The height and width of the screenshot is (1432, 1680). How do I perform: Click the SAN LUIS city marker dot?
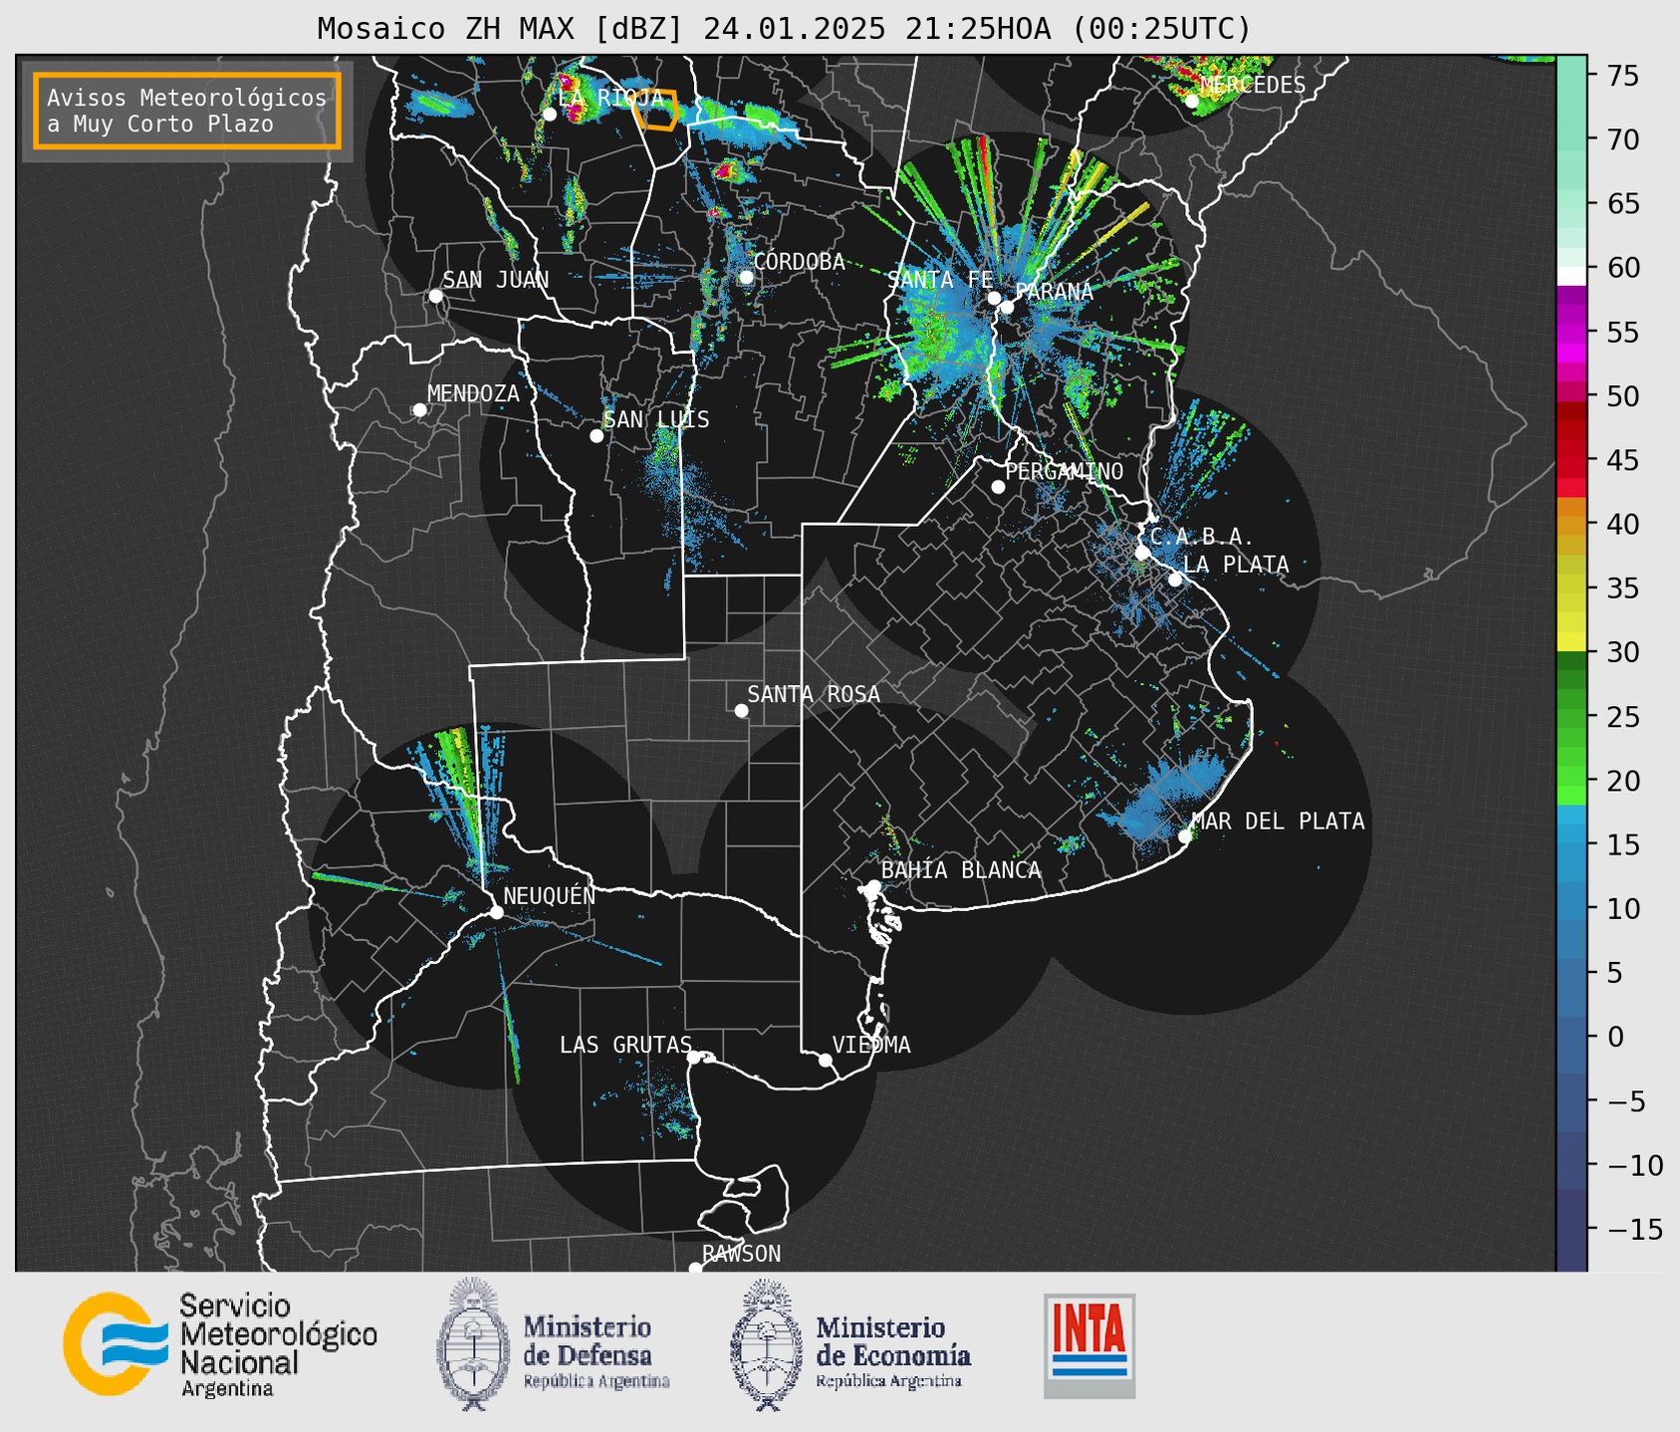[x=597, y=436]
